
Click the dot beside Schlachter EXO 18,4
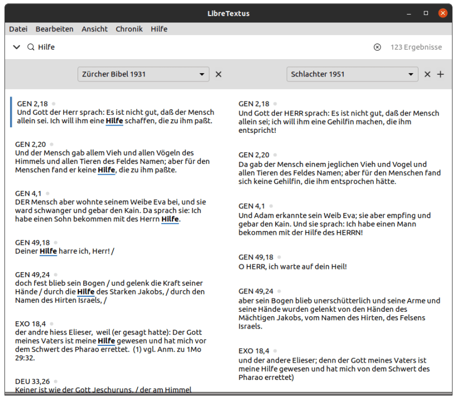[275, 351]
